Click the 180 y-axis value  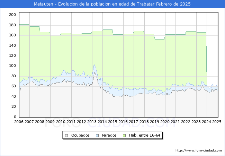(12, 25)
